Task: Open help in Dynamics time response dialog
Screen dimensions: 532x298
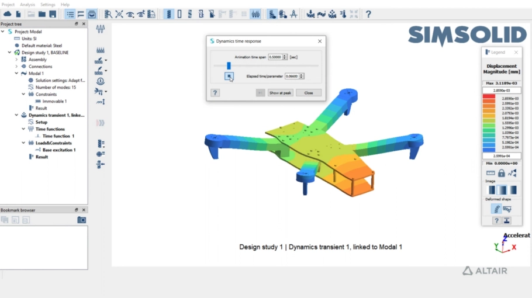Action: tap(215, 93)
